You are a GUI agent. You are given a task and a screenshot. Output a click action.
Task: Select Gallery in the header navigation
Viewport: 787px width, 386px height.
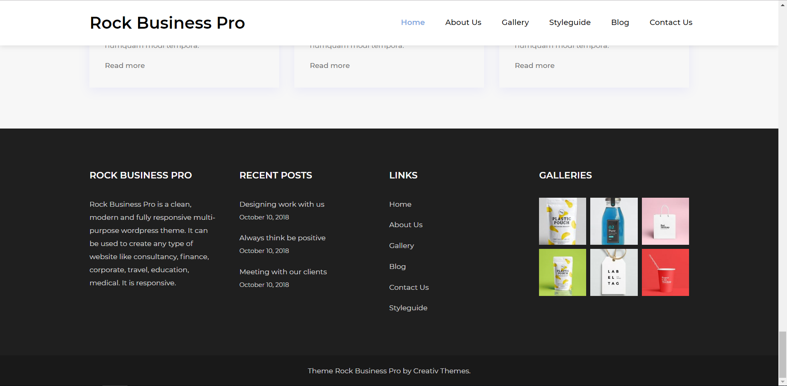(515, 23)
